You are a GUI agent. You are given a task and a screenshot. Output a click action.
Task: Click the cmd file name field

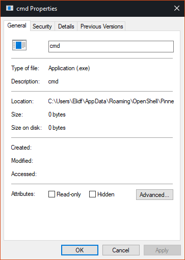(x=111, y=46)
